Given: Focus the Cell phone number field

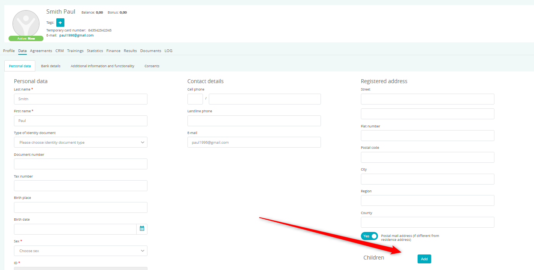Looking at the screenshot, I should (265, 99).
